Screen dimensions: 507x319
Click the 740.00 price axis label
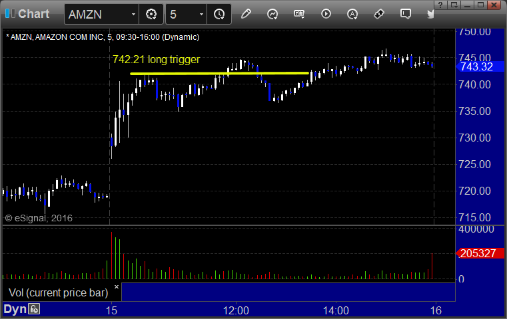pyautogui.click(x=474, y=84)
